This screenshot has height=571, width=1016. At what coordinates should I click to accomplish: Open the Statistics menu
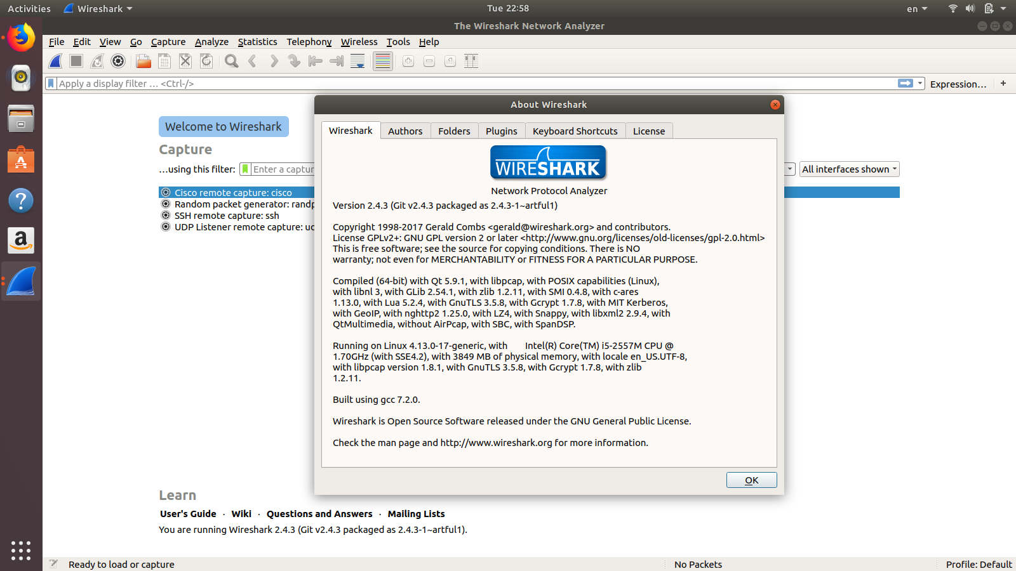[257, 42]
